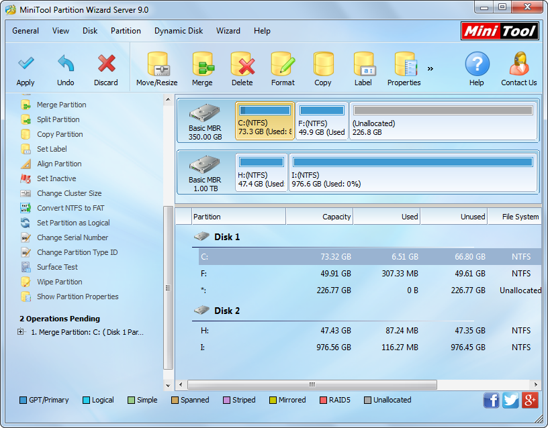Viewport: 548px width, 428px height.
Task: Click the Show Partition Properties icon
Action: (26, 297)
